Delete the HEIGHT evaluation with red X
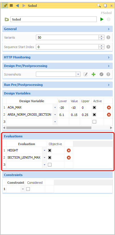The height and width of the screenshot is (235, 115). (x=69, y=151)
